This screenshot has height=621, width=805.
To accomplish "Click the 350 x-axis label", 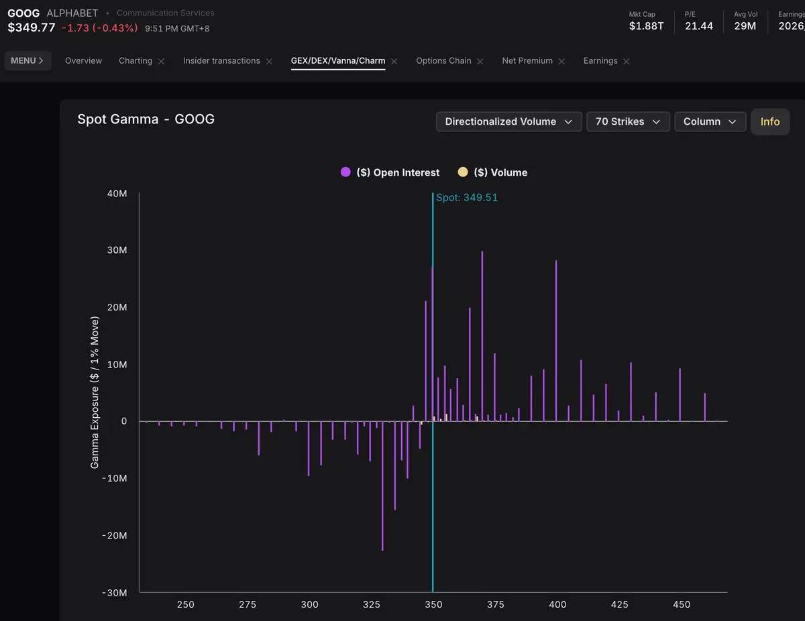I will point(434,604).
